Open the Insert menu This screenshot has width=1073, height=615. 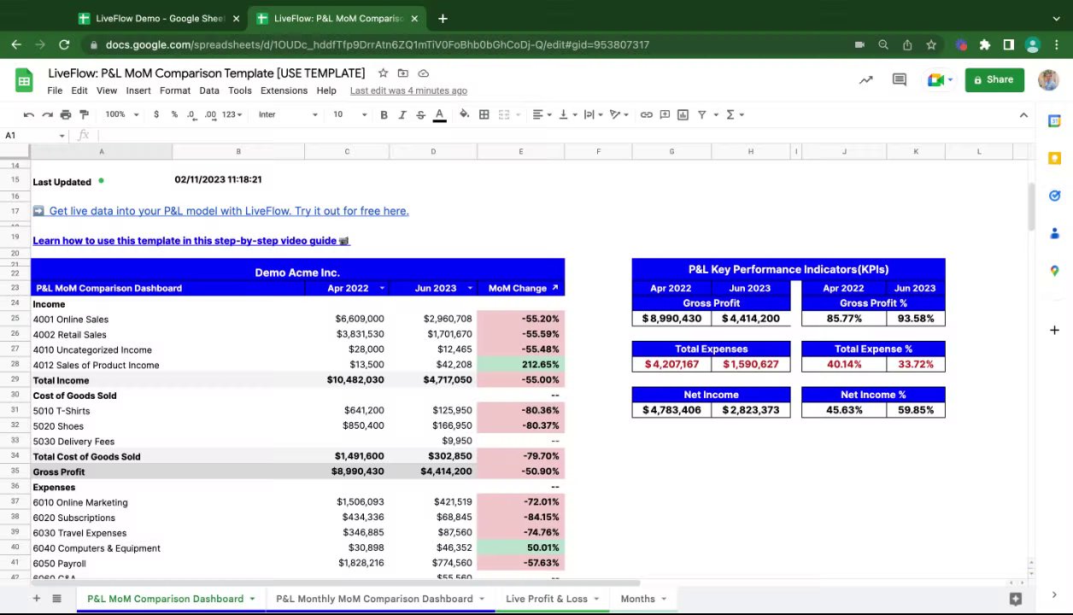tap(138, 91)
